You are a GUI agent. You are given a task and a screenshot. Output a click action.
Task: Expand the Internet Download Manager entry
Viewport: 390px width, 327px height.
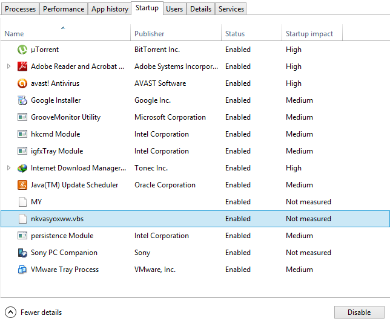8,168
